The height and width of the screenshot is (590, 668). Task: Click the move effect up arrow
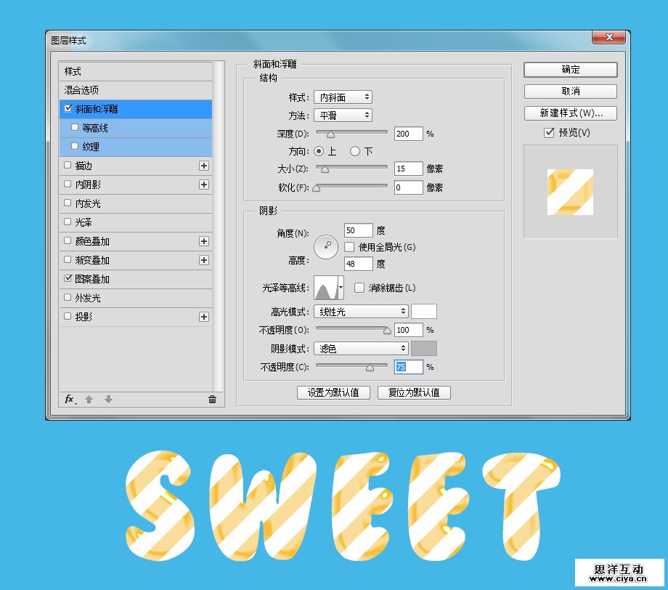click(x=89, y=399)
